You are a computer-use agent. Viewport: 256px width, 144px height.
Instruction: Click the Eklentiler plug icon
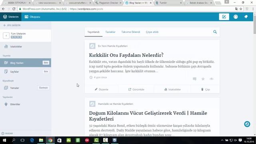click(6, 104)
